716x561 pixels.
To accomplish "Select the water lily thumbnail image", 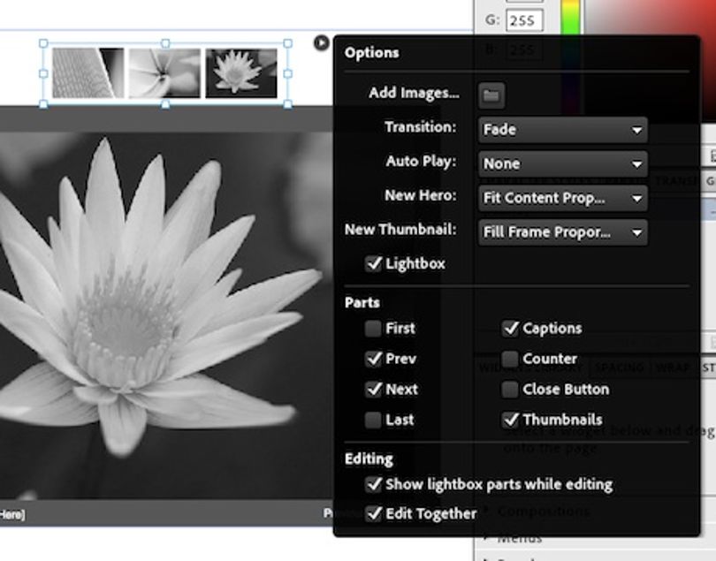I will pos(241,73).
